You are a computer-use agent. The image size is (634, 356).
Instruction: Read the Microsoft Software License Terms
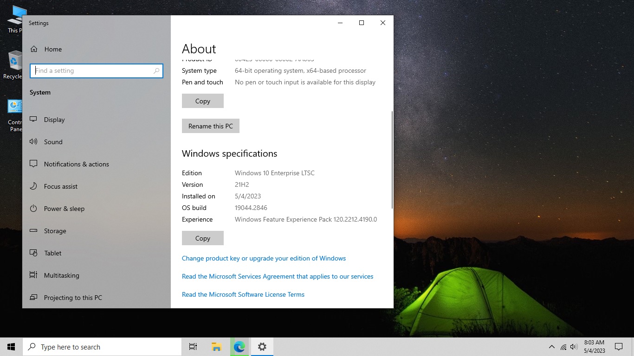tap(243, 294)
